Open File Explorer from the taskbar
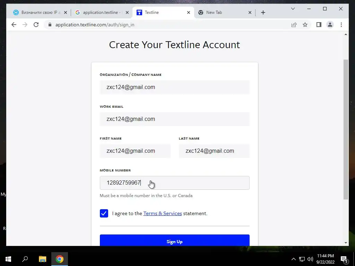The image size is (355, 266). pos(42,259)
